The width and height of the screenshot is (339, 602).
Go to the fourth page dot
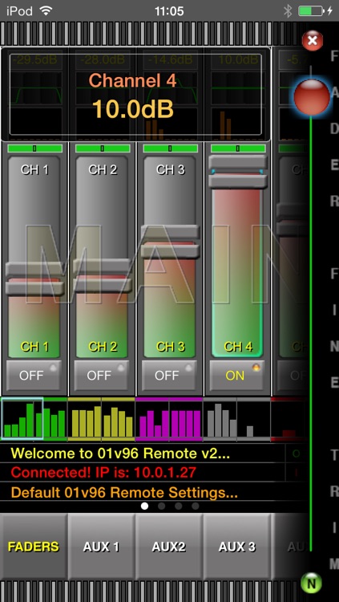pyautogui.click(x=196, y=506)
